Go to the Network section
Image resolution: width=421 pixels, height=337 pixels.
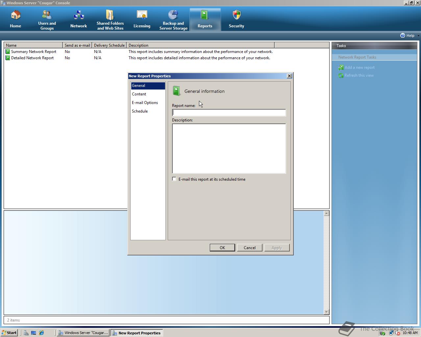[x=79, y=19]
